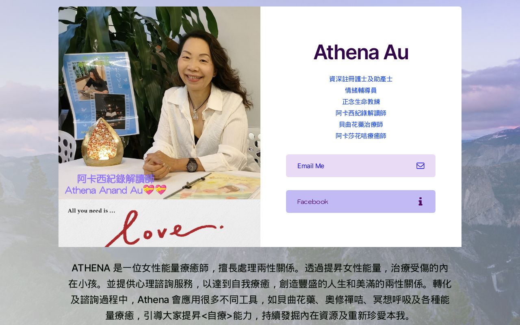Viewport: 520px width, 325px height.
Task: Click the 'All you need is ...' text
Action: click(91, 210)
